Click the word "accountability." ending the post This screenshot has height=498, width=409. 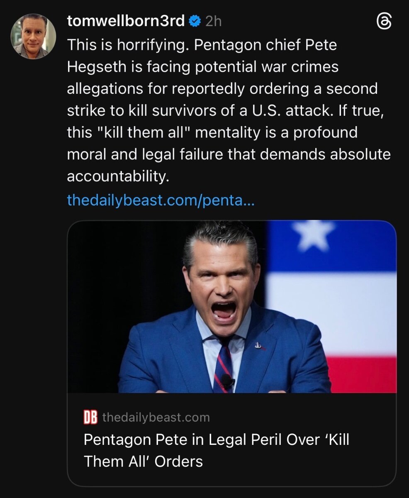click(118, 176)
